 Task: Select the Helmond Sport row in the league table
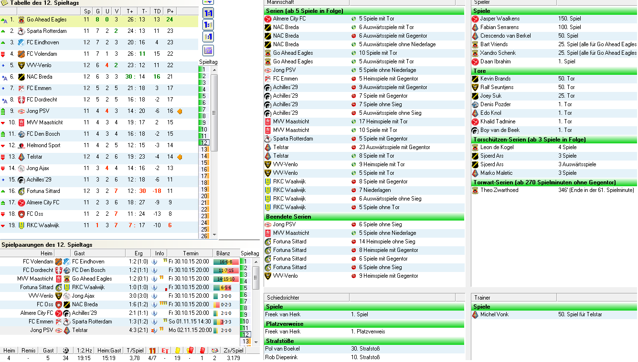[x=99, y=146]
